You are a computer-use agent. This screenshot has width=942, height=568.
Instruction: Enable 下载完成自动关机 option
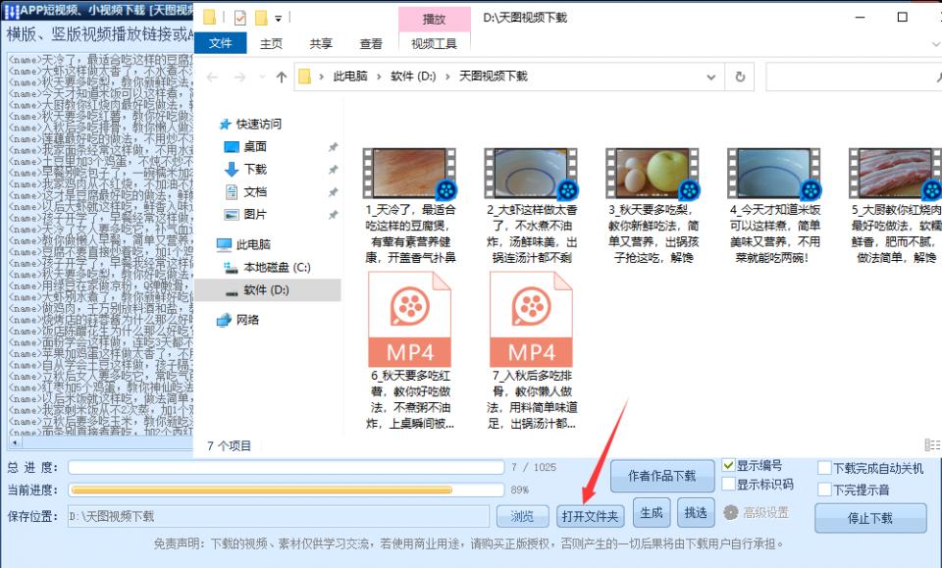pyautogui.click(x=822, y=465)
